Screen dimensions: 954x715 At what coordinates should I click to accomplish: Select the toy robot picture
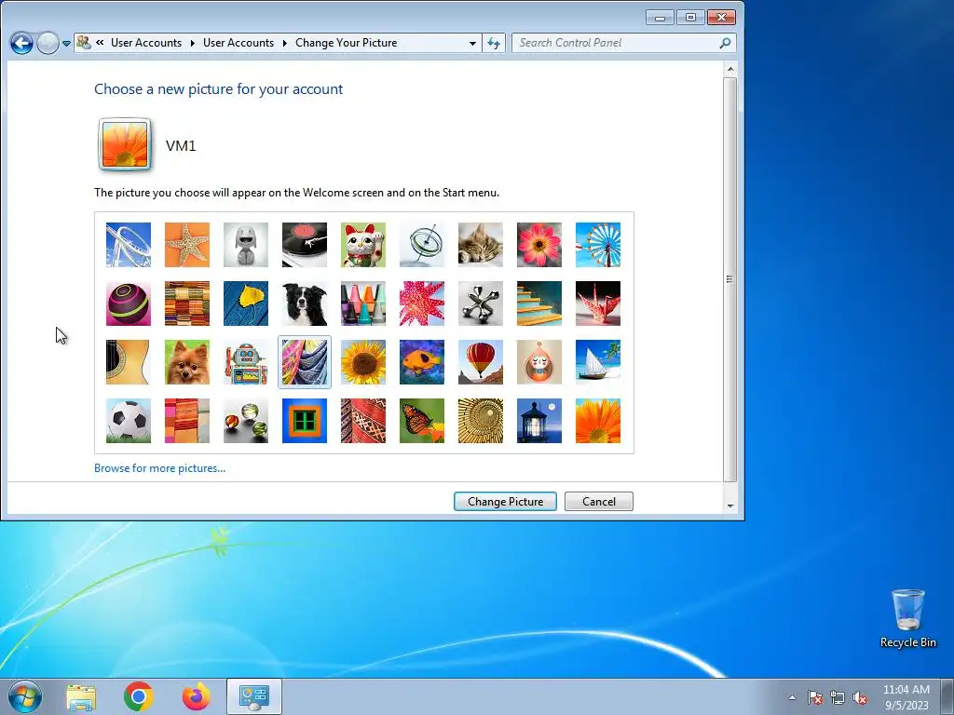click(246, 362)
